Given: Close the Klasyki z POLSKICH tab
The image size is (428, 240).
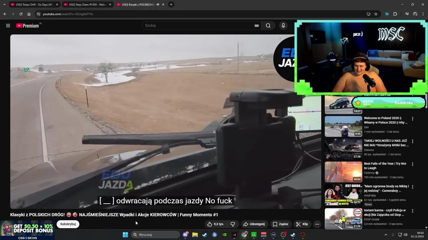Looking at the screenshot, I should 163,5.
